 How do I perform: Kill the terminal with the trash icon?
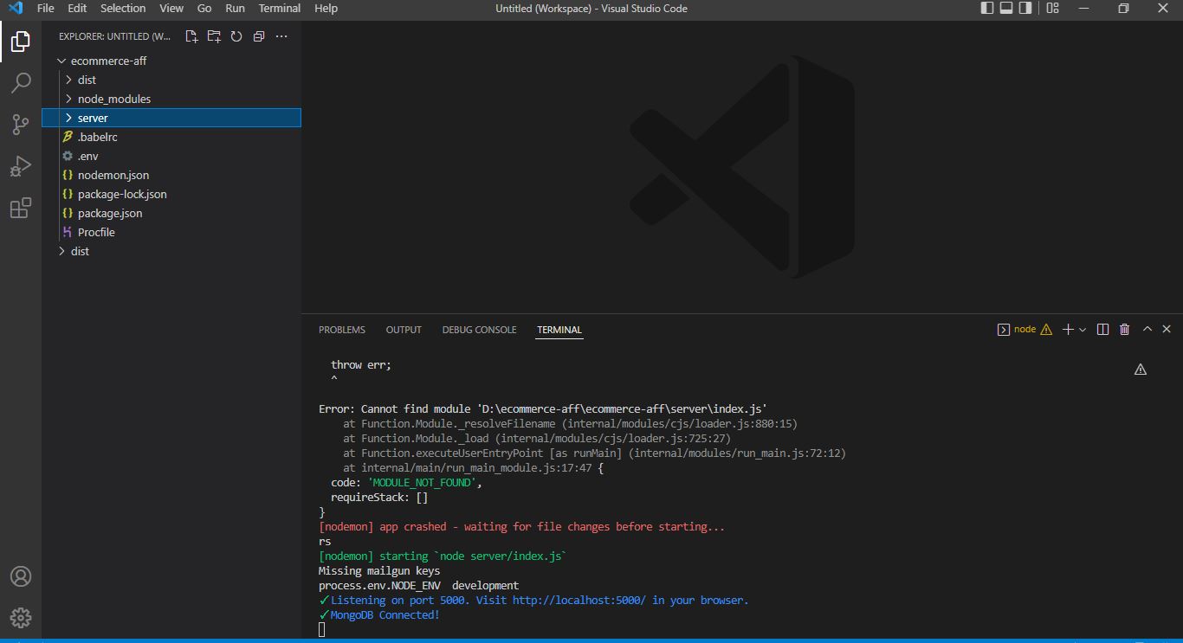(x=1124, y=329)
